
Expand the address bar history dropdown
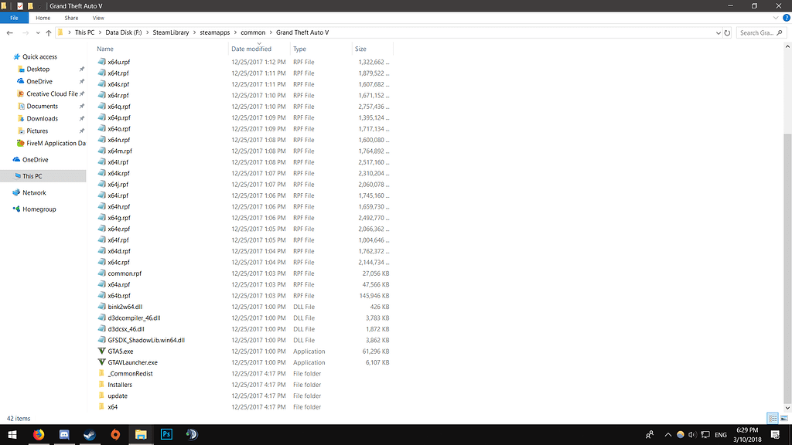tap(719, 32)
